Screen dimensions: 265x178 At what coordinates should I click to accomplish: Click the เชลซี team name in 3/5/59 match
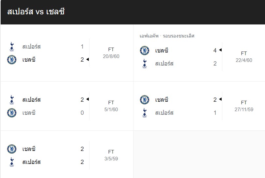(29, 149)
